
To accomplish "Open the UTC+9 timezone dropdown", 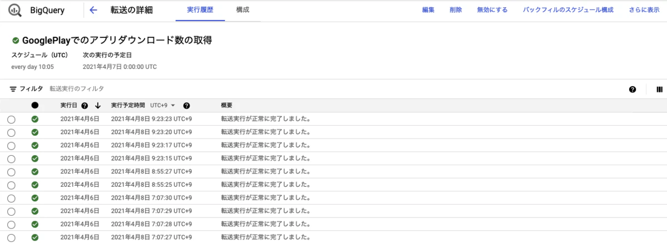I will (162, 106).
